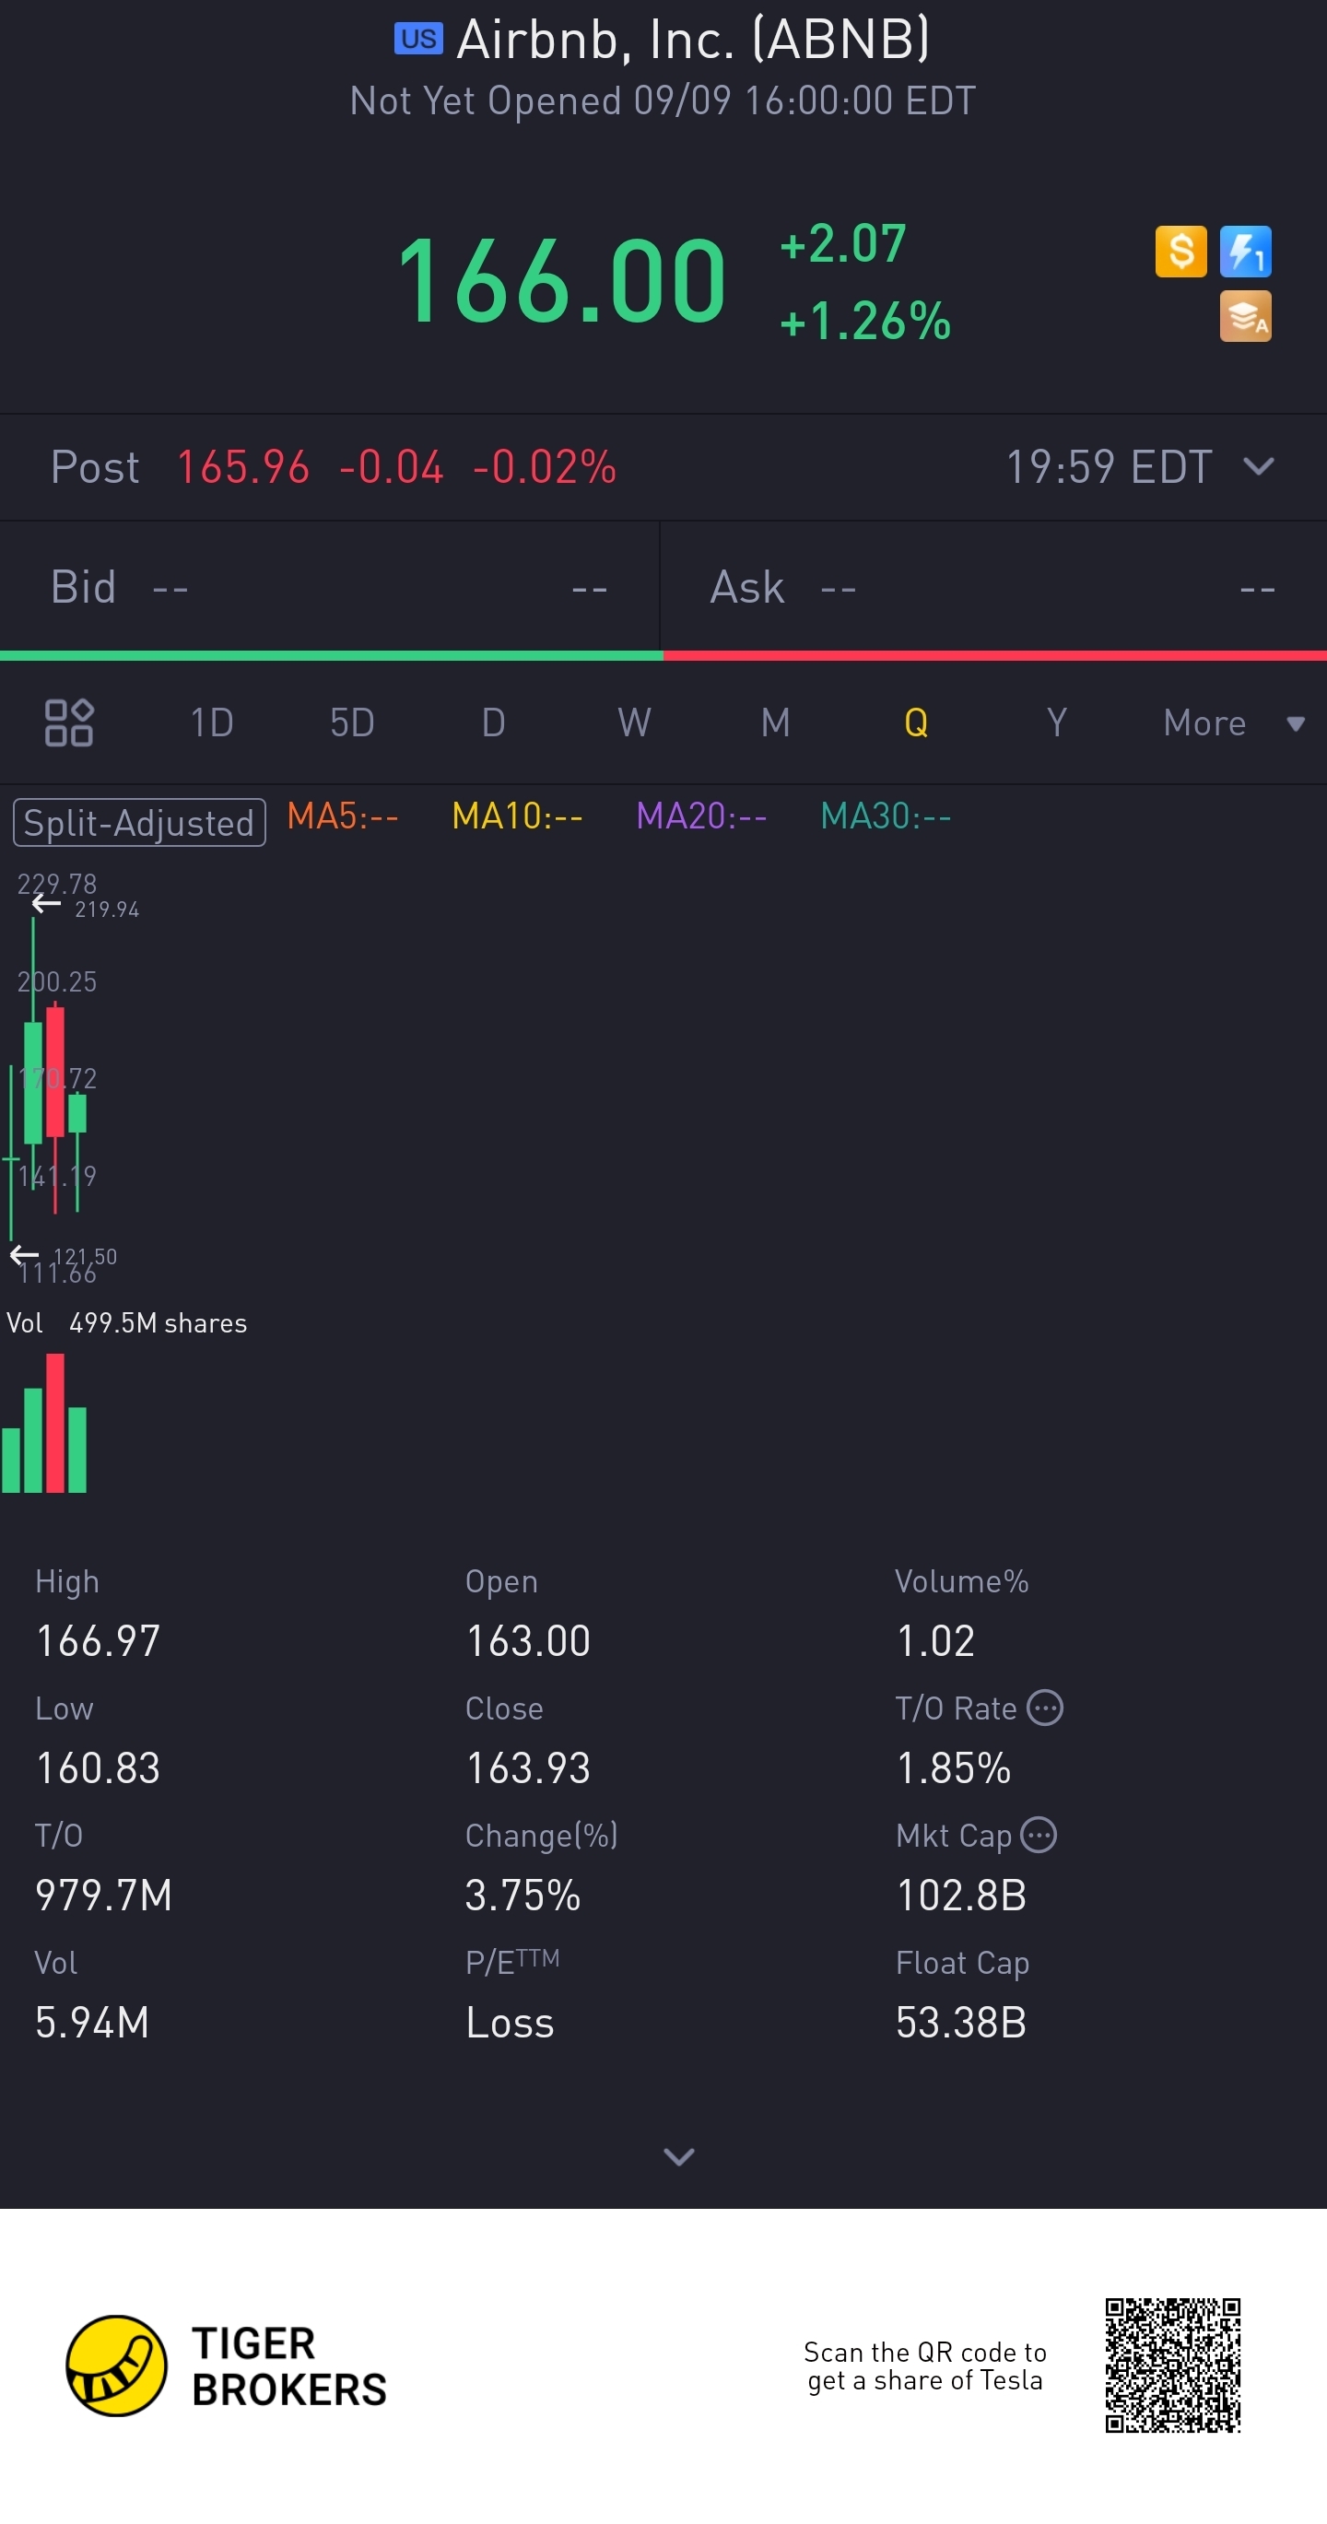Collapse the stats panel with bottom chevron

click(678, 2155)
